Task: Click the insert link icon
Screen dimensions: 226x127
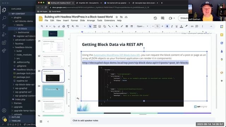Action: coord(192,26)
